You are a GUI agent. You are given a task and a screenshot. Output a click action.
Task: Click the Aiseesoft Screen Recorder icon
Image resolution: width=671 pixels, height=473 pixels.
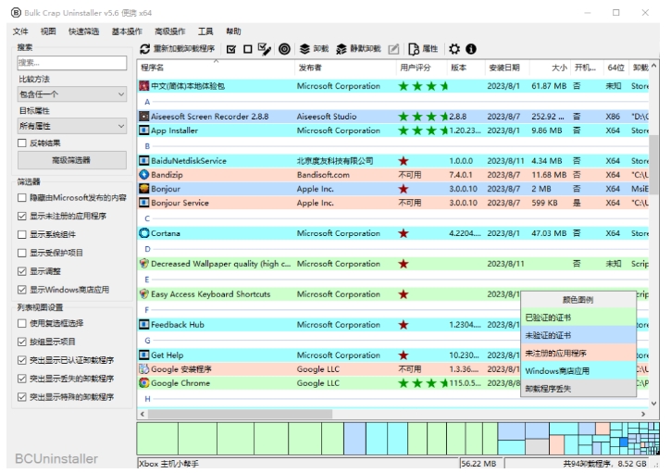pyautogui.click(x=144, y=117)
